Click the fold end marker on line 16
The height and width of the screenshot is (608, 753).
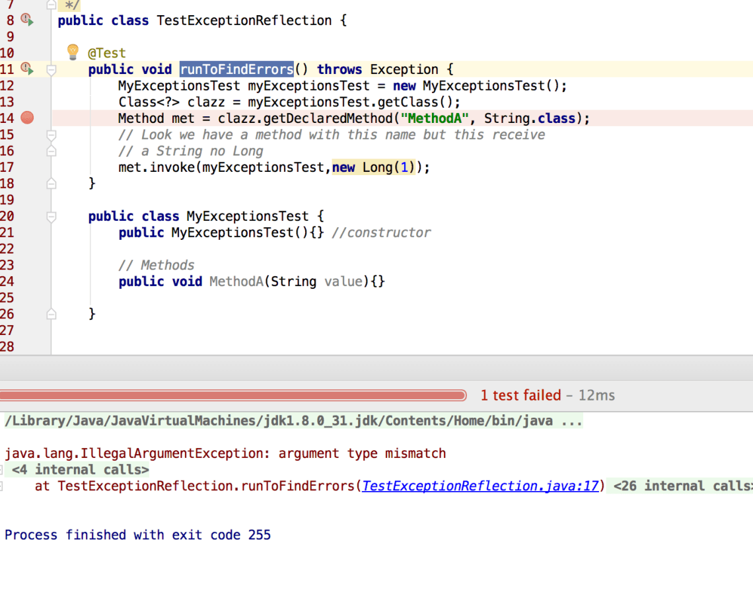[52, 151]
